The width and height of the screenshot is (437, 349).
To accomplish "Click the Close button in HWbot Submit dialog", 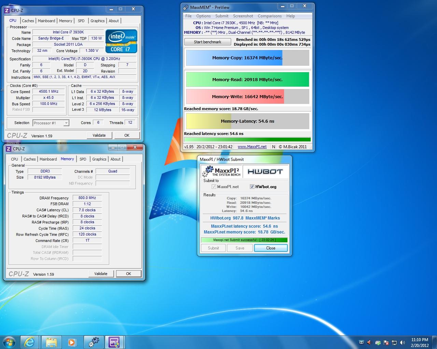I will point(271,248).
